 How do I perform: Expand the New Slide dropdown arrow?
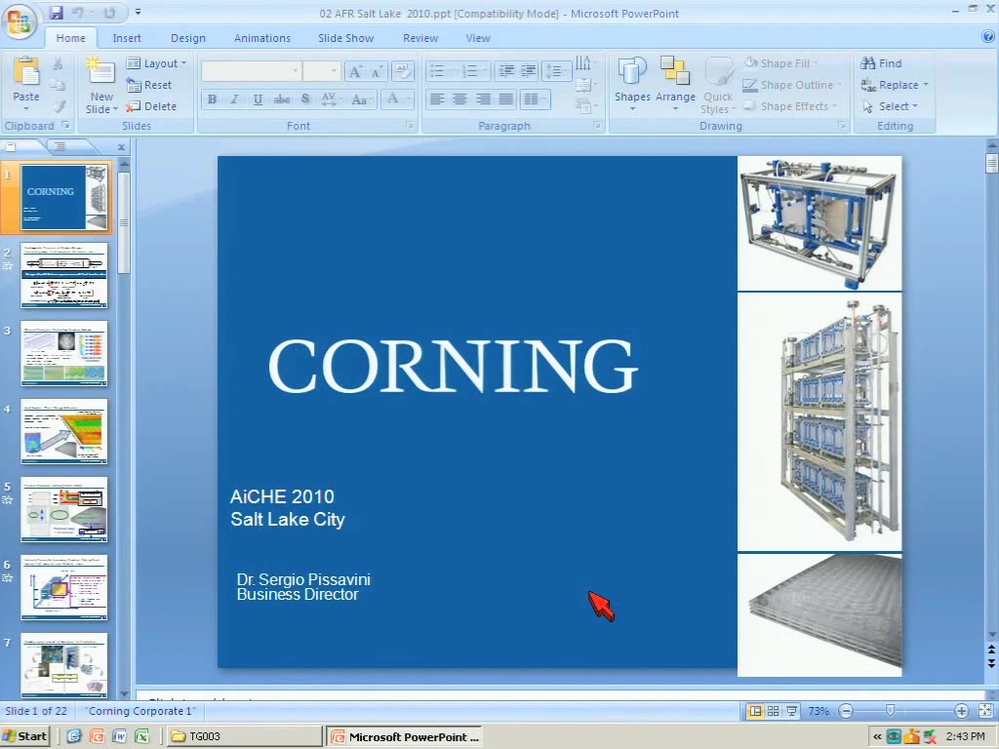115,109
